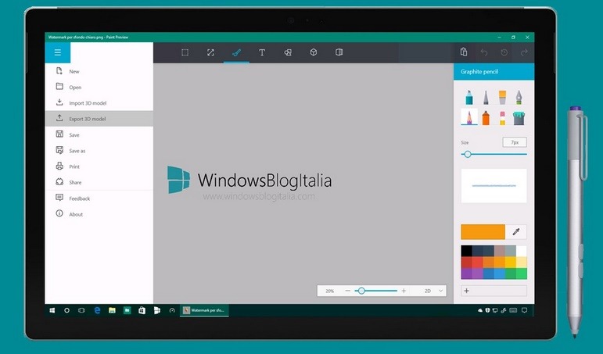The width and height of the screenshot is (603, 354).
Task: Choose Export 3D model
Action: pyautogui.click(x=99, y=119)
